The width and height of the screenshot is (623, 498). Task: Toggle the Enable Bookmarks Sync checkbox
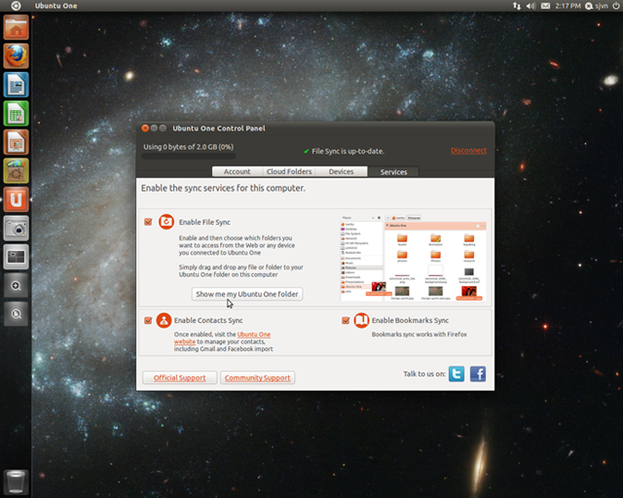coord(346,320)
